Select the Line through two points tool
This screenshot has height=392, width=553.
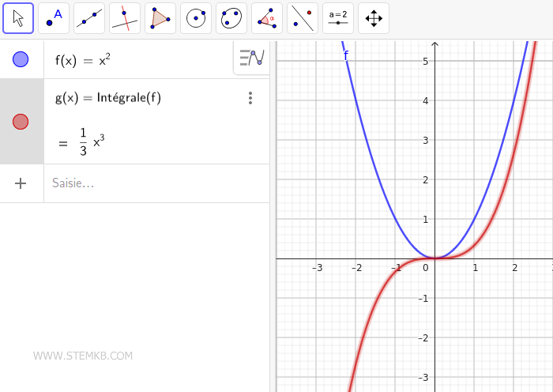[x=89, y=18]
